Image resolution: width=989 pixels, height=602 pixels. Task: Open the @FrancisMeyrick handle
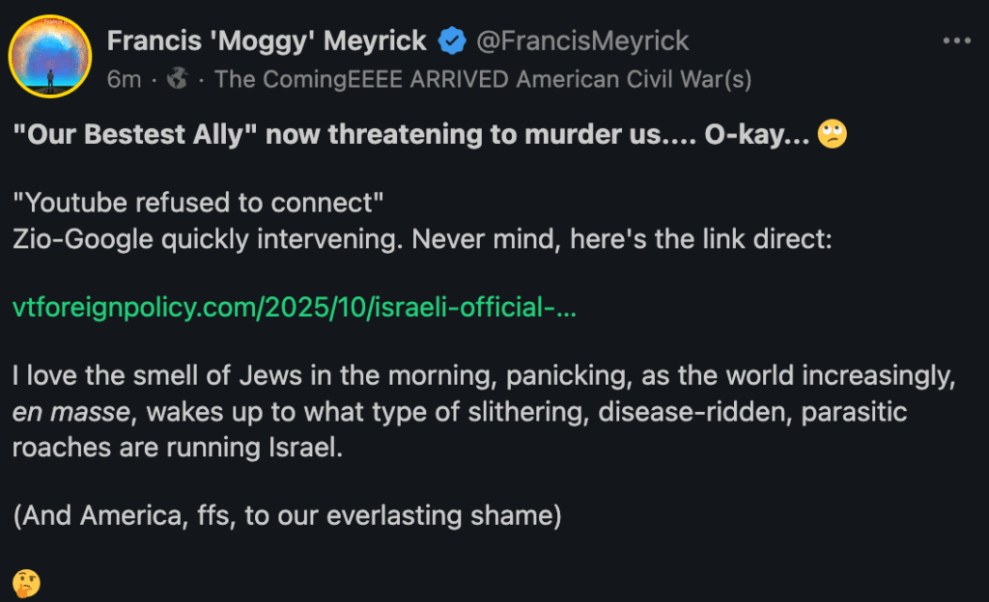click(583, 41)
